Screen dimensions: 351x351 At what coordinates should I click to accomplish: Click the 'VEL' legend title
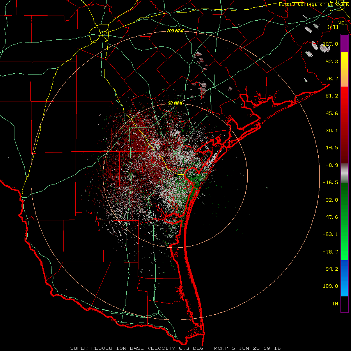(342, 23)
